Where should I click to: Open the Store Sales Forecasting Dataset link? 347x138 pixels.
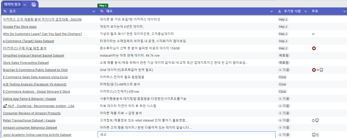point(26,63)
